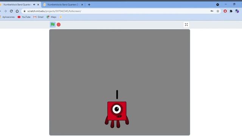Reload the current page
242x136 pixels.
tap(11, 11)
